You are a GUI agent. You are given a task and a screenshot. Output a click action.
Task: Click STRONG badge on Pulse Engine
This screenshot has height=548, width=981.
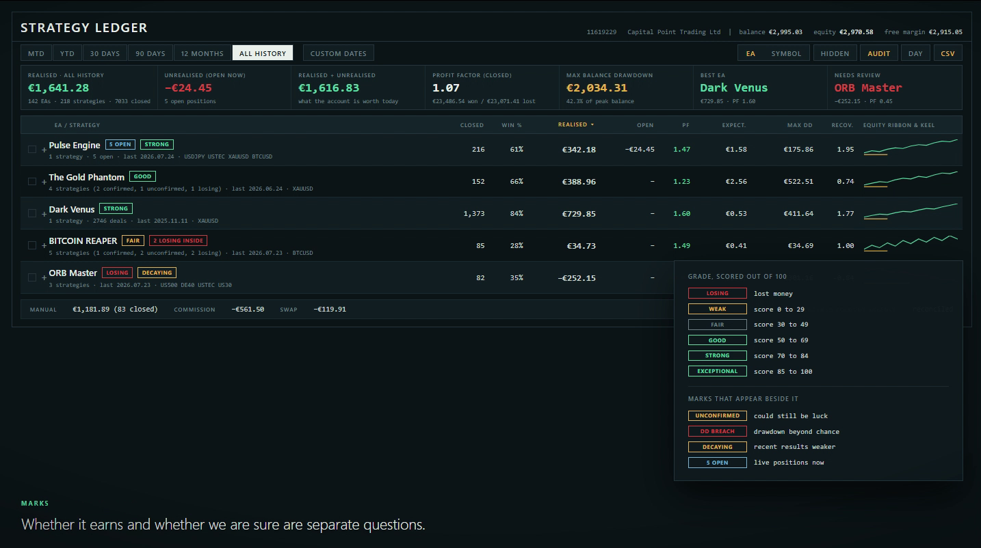pos(157,144)
